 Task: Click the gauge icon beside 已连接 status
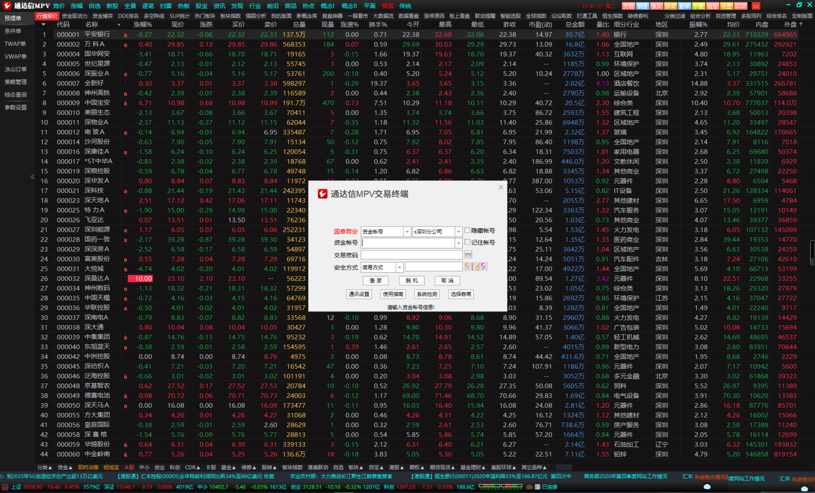(x=529, y=487)
